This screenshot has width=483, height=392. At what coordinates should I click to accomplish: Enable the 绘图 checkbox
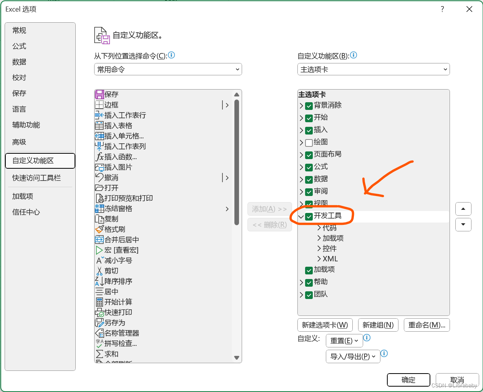(309, 143)
